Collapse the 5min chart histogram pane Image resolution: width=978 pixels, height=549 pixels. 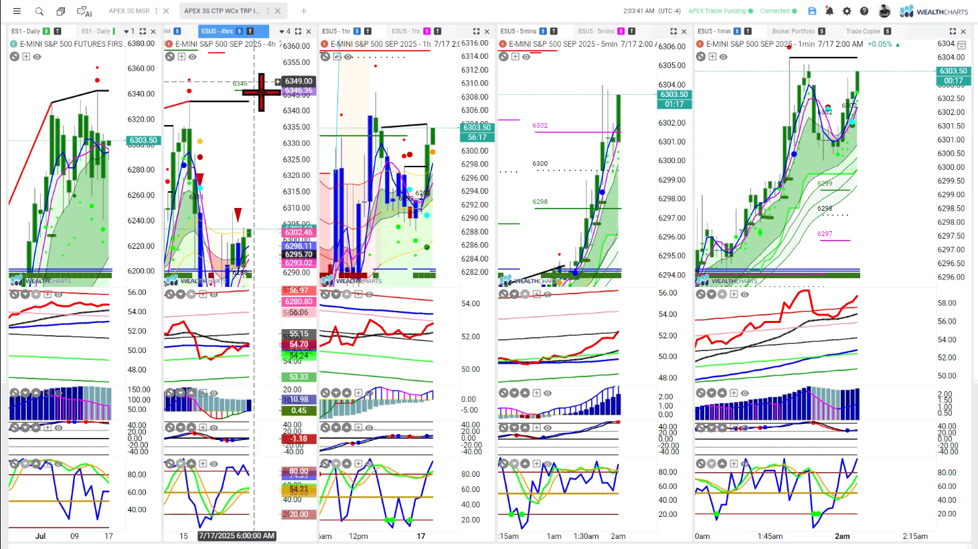[x=503, y=393]
